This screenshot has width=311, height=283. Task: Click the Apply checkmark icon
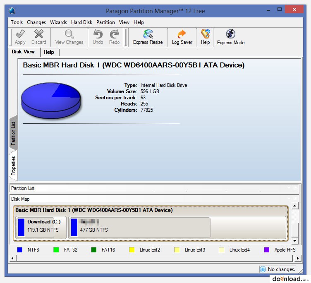tap(20, 34)
